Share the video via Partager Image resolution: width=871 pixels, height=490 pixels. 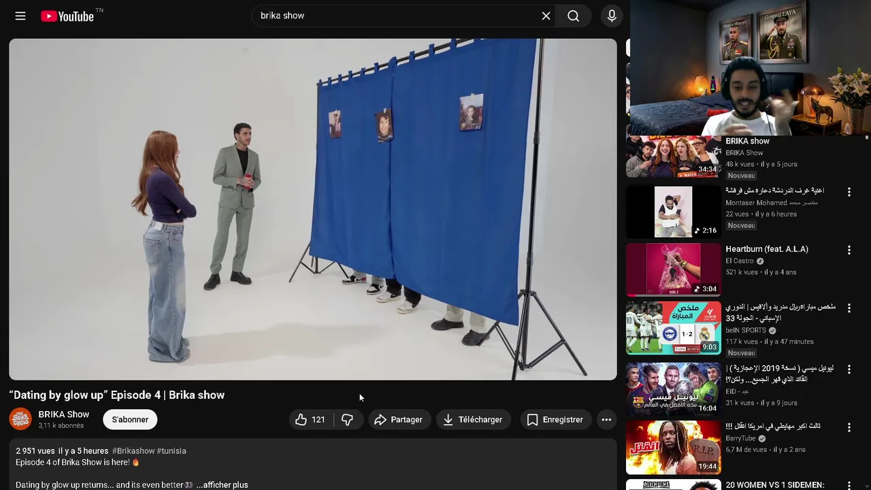coord(399,420)
